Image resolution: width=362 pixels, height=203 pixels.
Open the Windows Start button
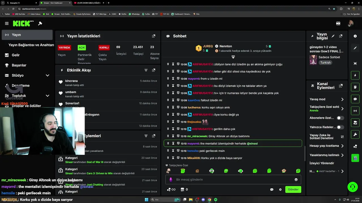(146, 200)
